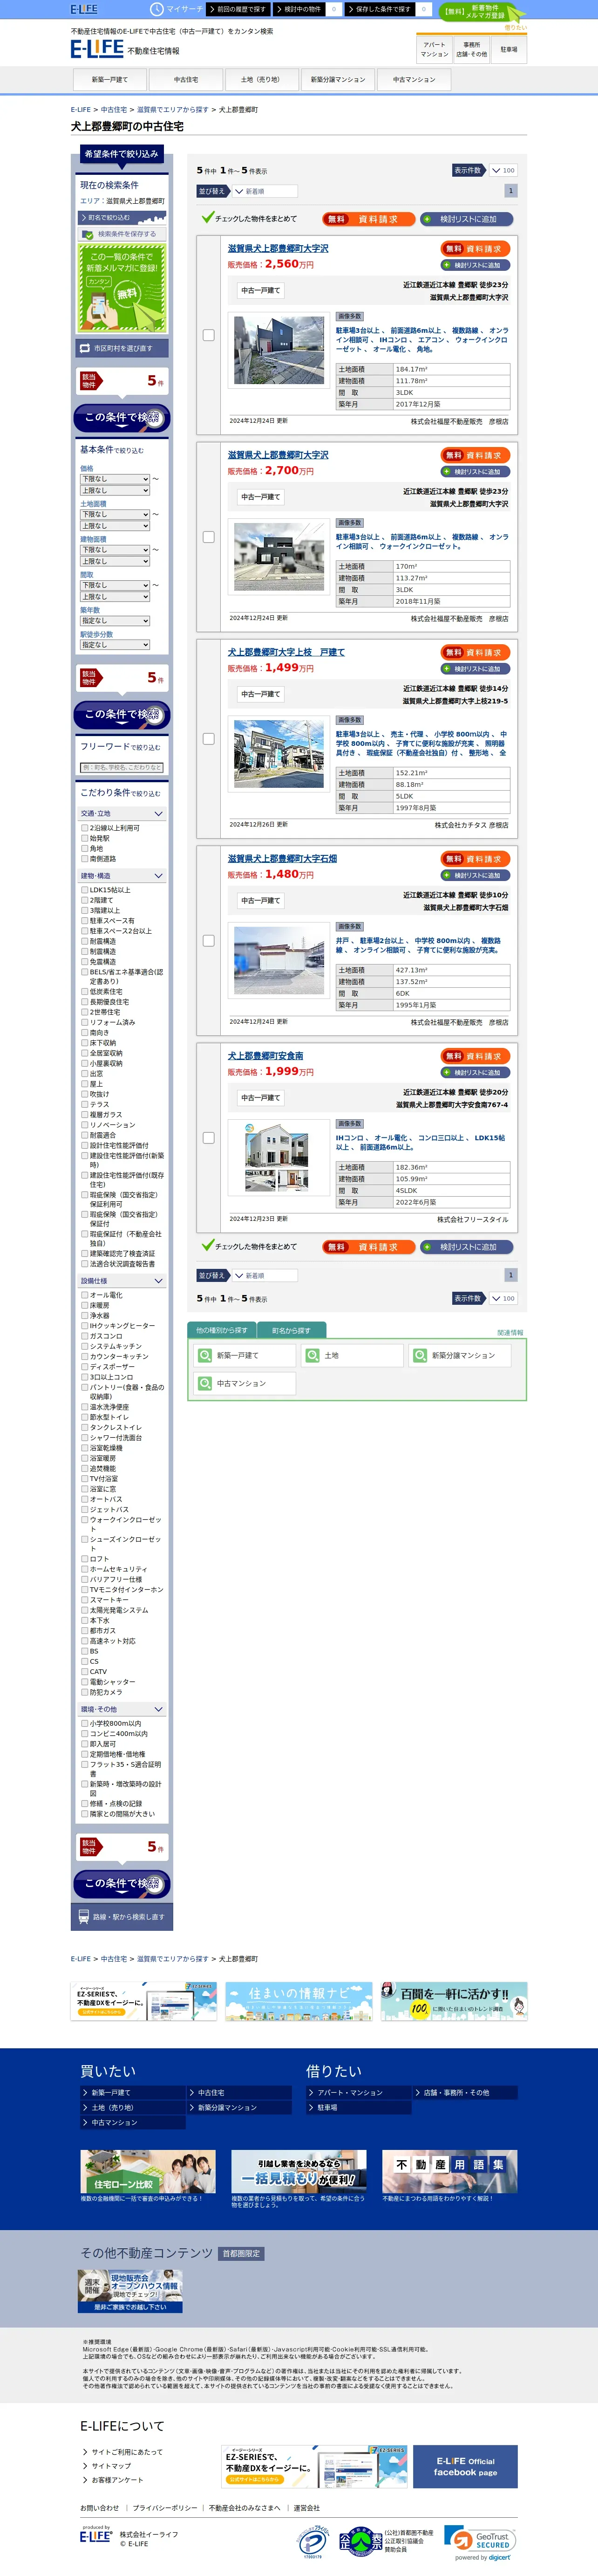
Task: Click top この条件で検索 search button
Action: point(122,418)
